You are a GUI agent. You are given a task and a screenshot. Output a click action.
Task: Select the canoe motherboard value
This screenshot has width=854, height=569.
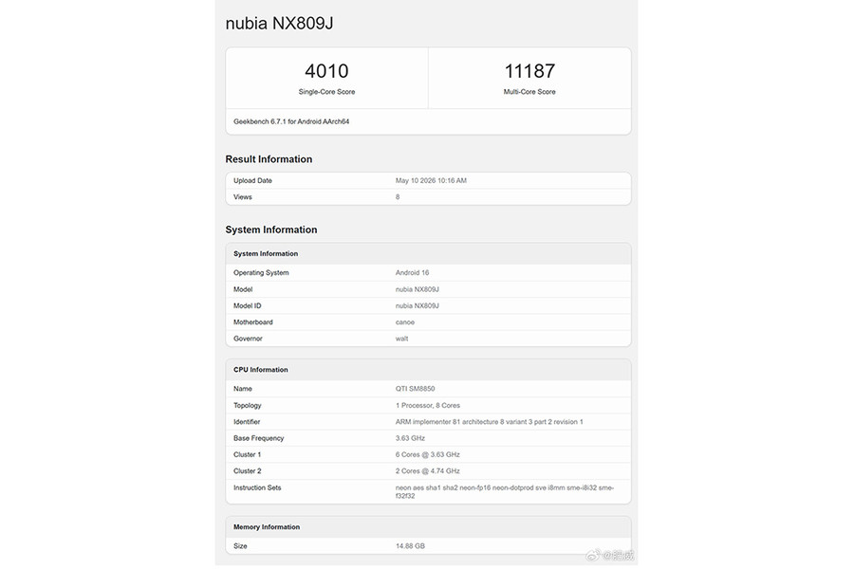404,321
